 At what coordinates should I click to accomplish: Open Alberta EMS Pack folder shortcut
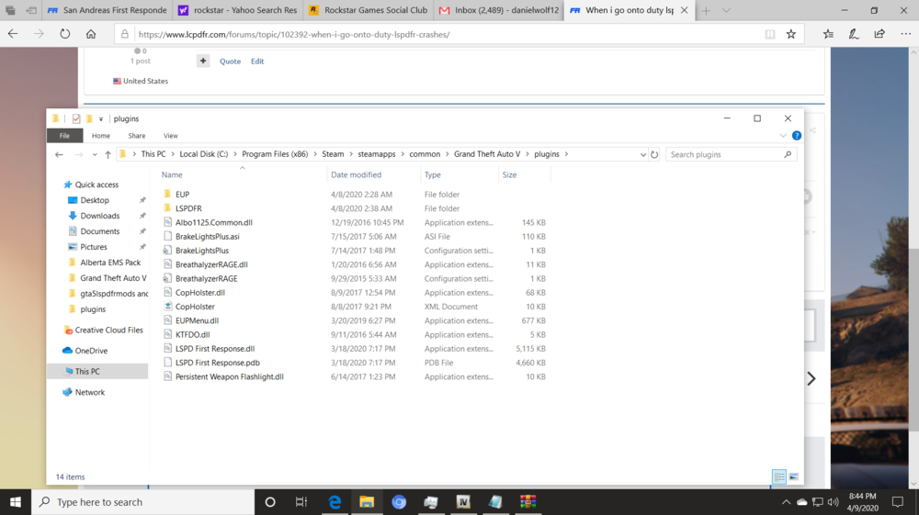click(110, 263)
